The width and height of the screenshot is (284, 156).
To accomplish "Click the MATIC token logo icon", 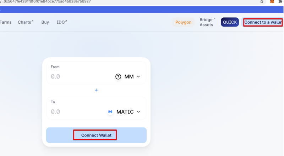I will click(110, 112).
